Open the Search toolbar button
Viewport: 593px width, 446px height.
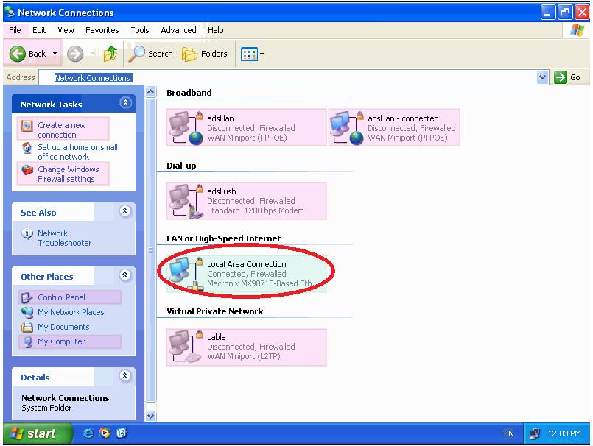click(x=151, y=54)
